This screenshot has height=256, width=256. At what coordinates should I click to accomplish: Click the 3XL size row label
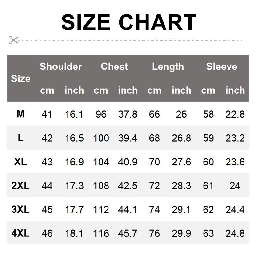pyautogui.click(x=20, y=210)
